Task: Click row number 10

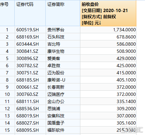Action: (x=7, y=94)
